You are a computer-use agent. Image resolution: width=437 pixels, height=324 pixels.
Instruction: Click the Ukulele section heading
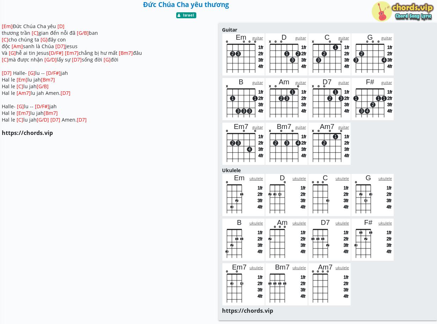(x=231, y=170)
